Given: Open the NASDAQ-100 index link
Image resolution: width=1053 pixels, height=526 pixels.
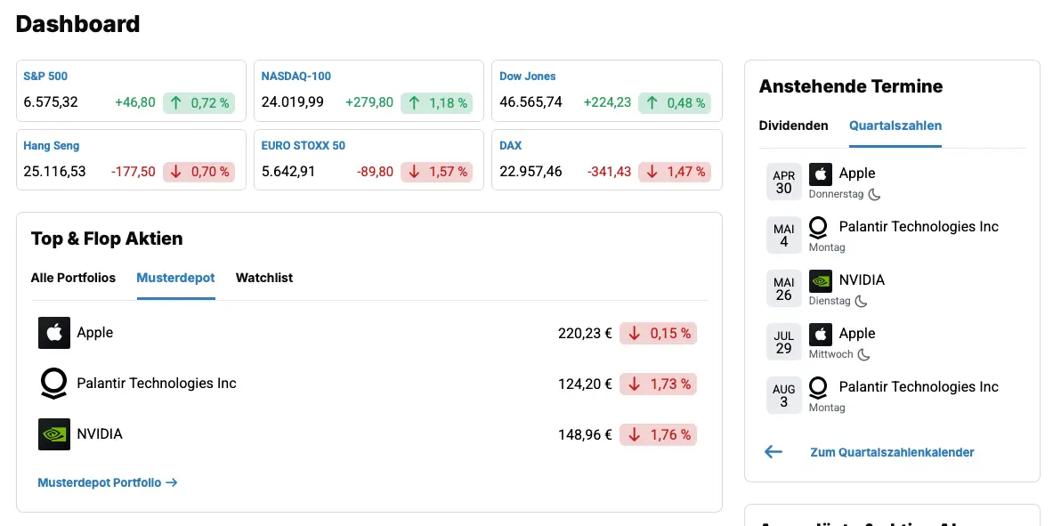Looking at the screenshot, I should click(x=296, y=77).
